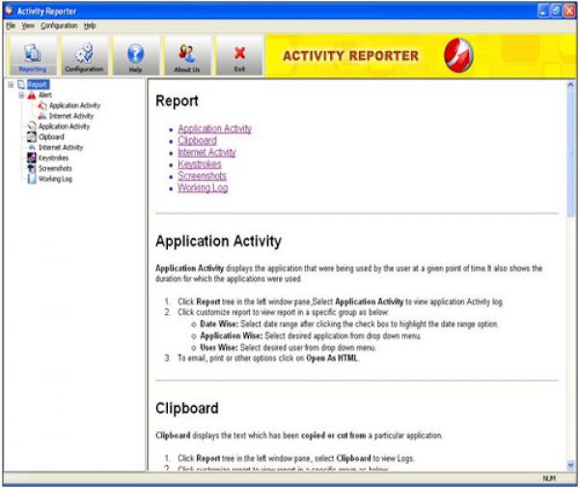Screen dimensions: 579x488
Task: Follow the Working Log hyperlink
Action: (x=203, y=187)
